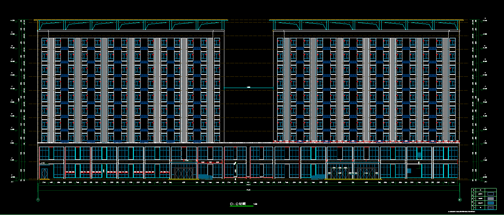Select the dimension text between the two towers
Screen dimensions: 504x215
pyautogui.click(x=249, y=87)
